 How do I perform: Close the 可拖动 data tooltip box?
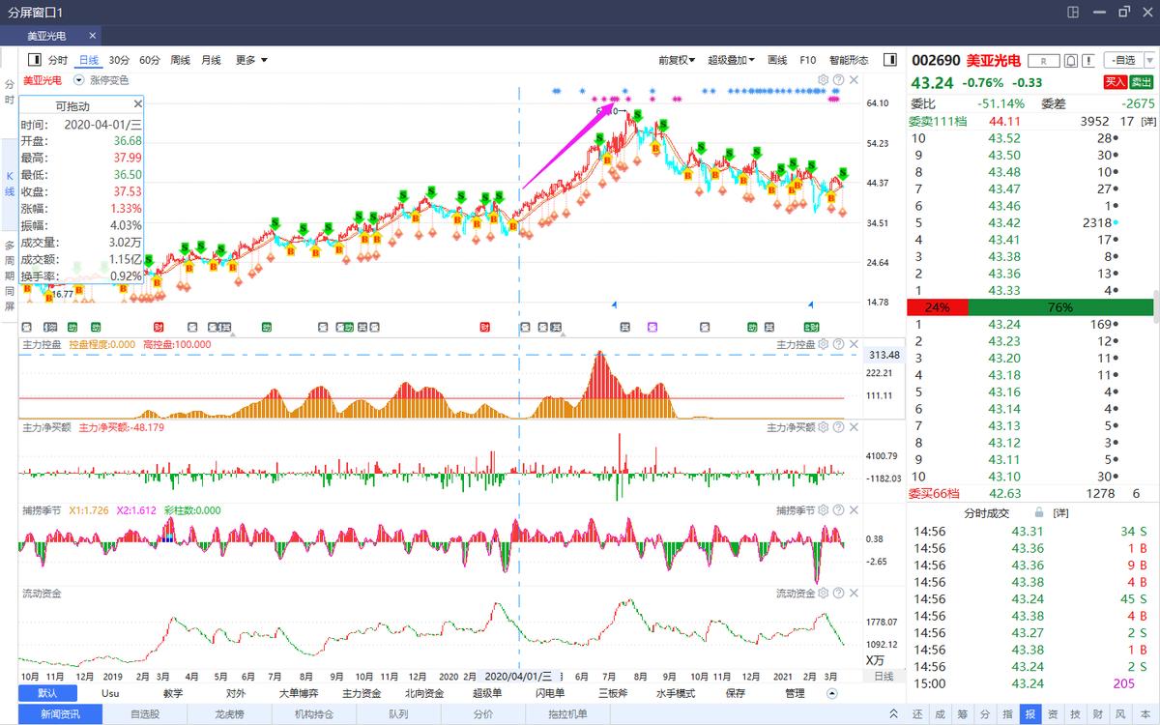pyautogui.click(x=137, y=104)
